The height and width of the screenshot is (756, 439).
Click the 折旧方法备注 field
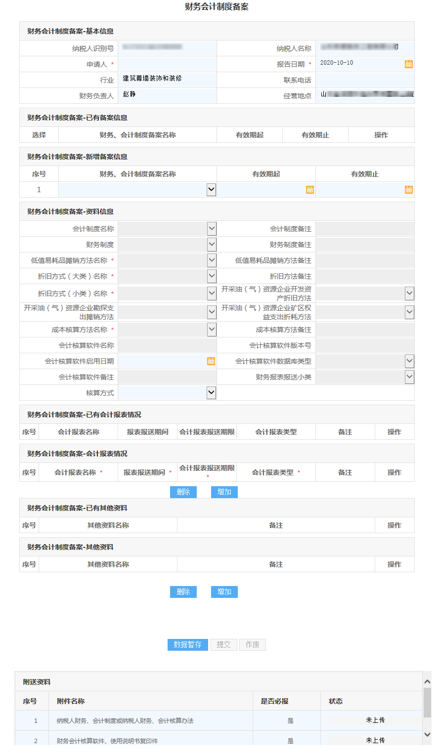click(365, 276)
